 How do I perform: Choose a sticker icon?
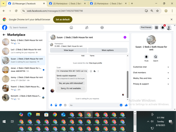click(x=61, y=105)
